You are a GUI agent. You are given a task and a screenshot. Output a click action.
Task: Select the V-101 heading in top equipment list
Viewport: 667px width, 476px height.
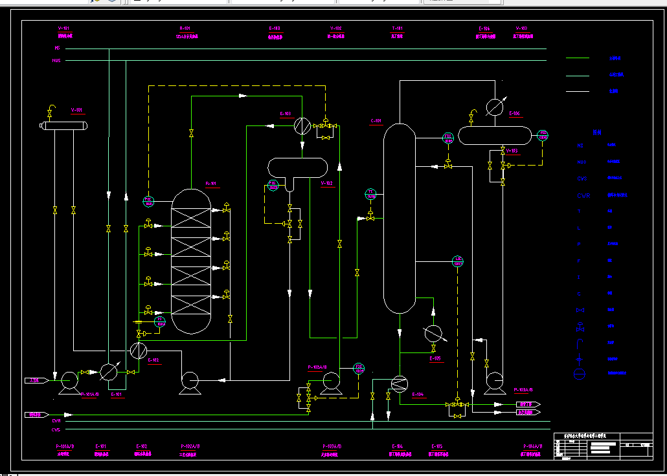click(x=64, y=28)
